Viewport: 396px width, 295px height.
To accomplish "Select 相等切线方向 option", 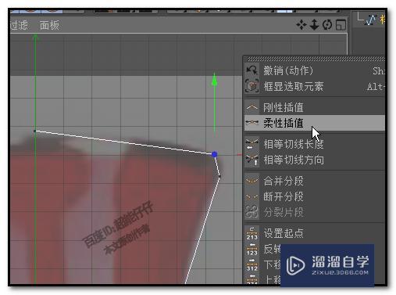I will pos(314,160).
